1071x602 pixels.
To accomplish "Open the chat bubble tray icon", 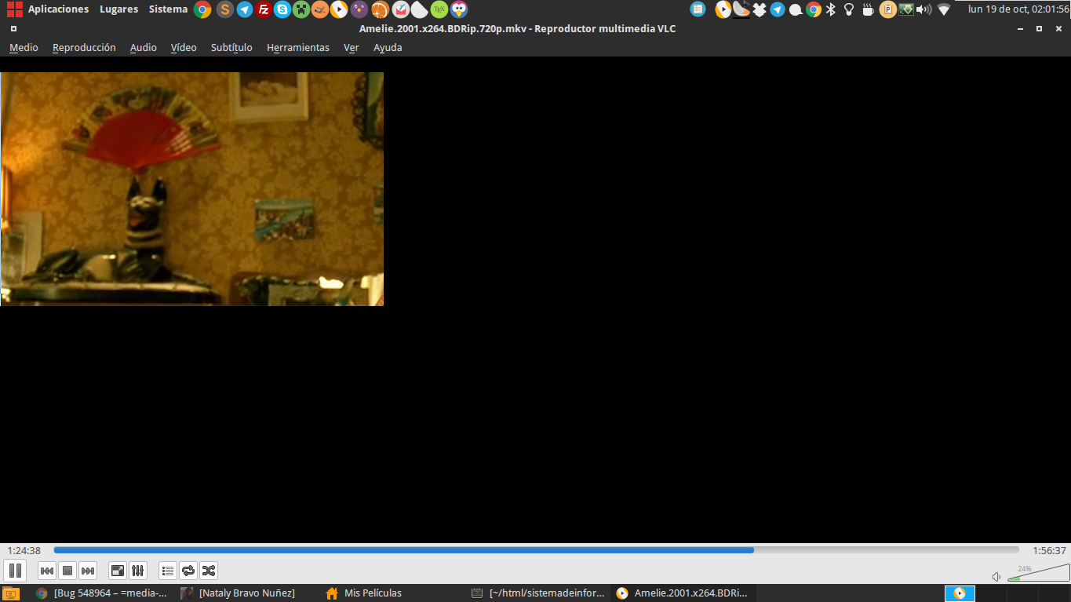I will 796,9.
